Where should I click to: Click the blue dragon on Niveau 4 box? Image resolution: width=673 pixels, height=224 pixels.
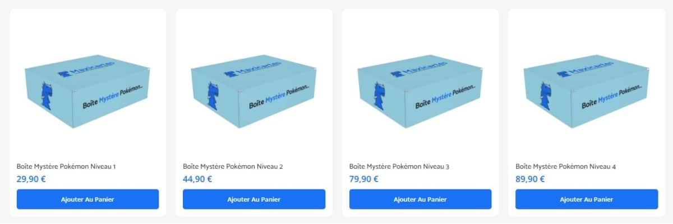point(547,94)
